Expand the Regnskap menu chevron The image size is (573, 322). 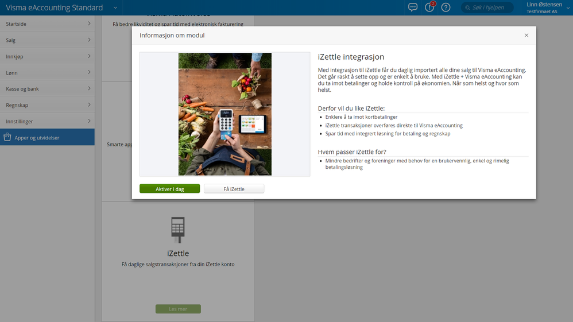(89, 105)
